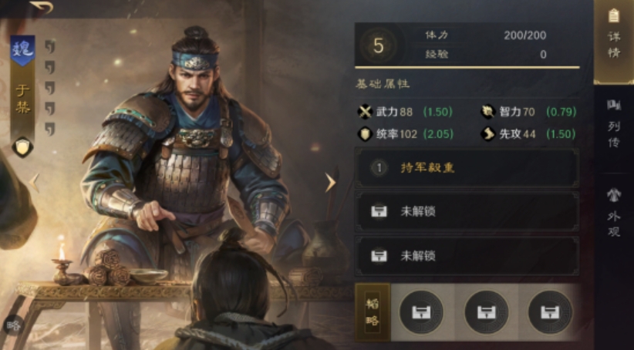634x350 pixels.
Task: Open the 持军毅重 skill entry
Action: 467,168
